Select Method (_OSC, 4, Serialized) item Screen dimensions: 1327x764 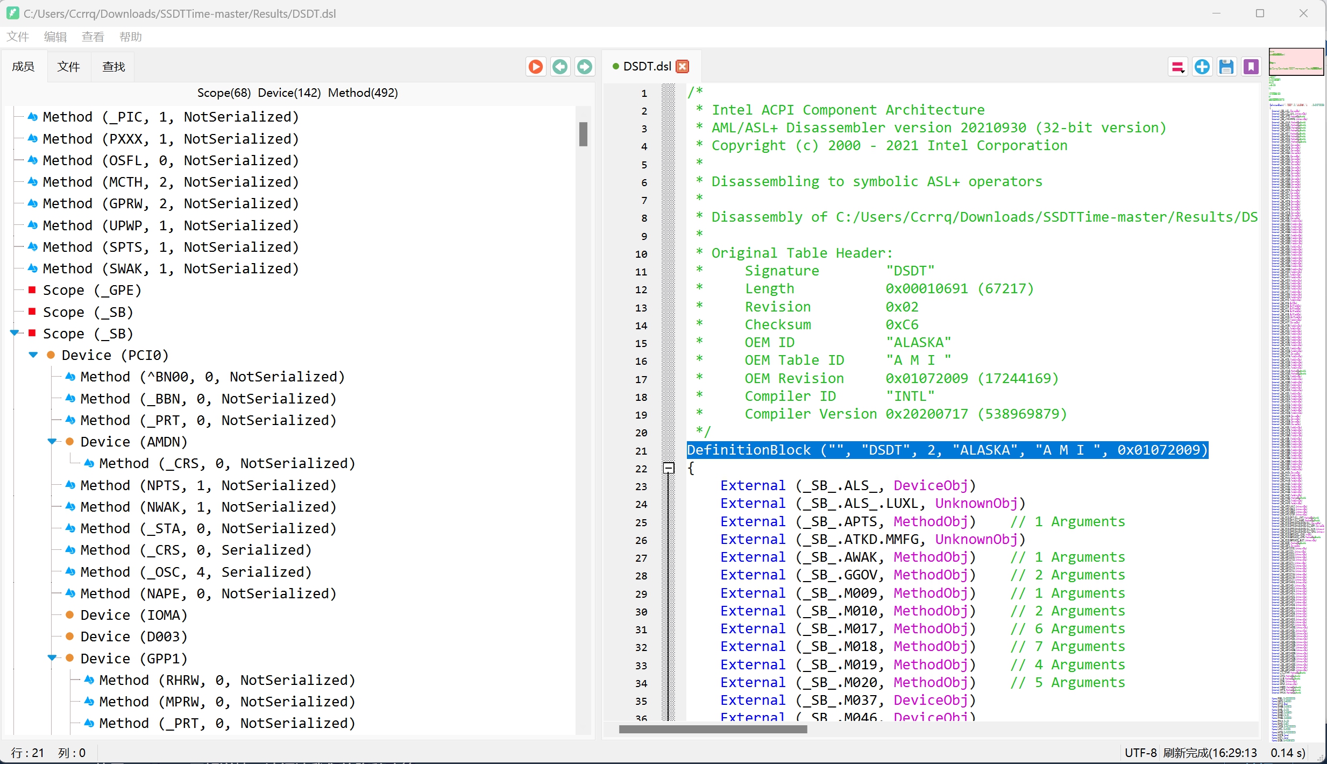(x=196, y=572)
